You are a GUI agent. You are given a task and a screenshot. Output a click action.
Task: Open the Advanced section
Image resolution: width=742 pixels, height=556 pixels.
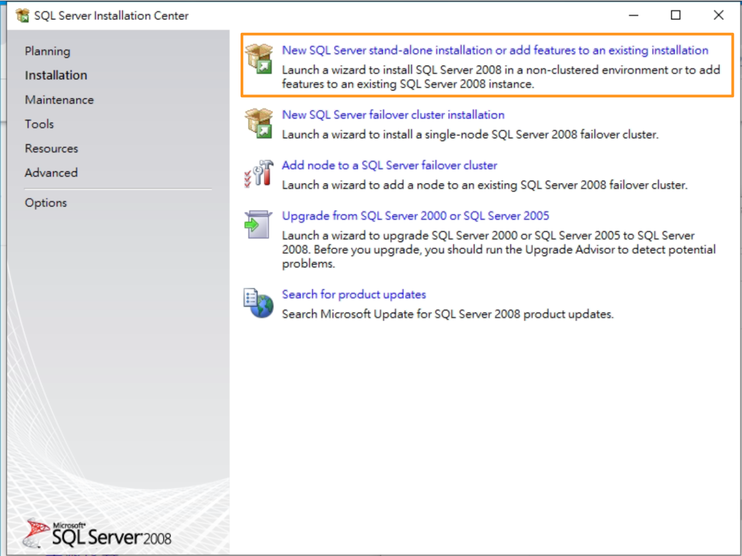(51, 172)
